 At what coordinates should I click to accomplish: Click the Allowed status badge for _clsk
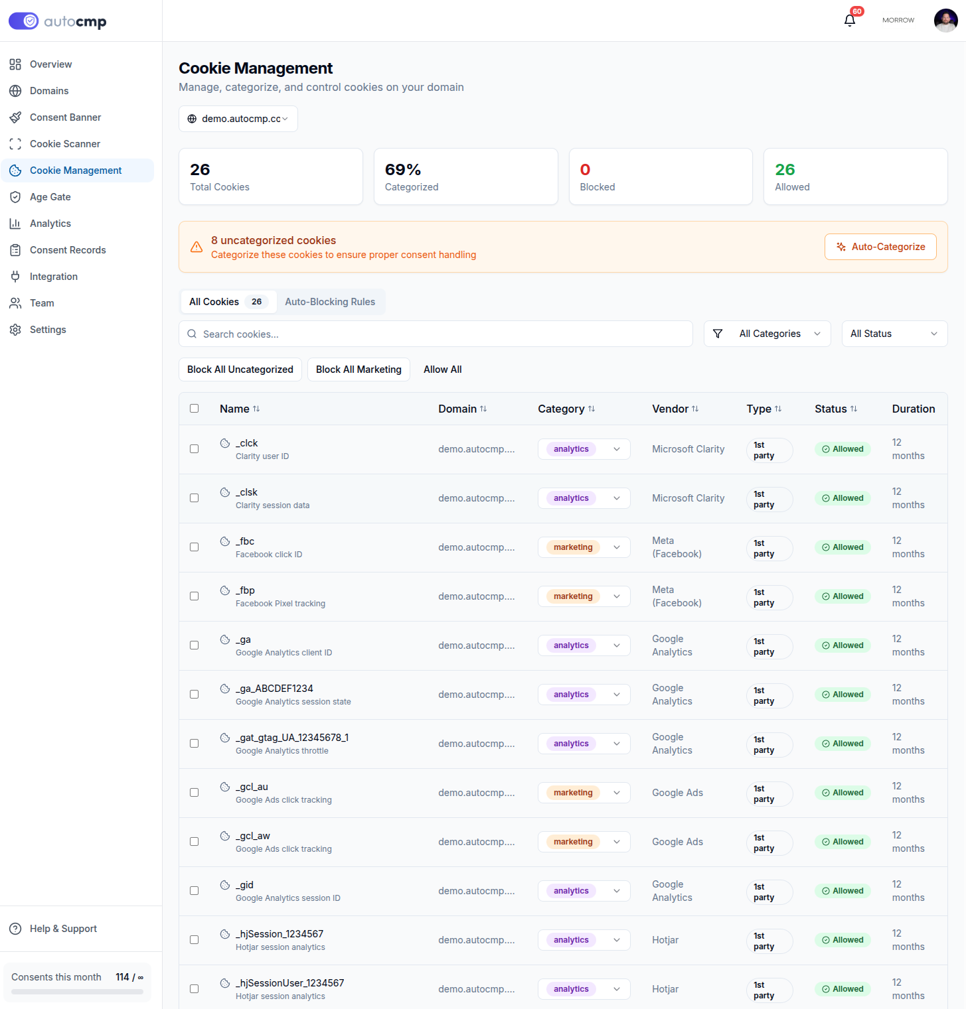tap(843, 498)
